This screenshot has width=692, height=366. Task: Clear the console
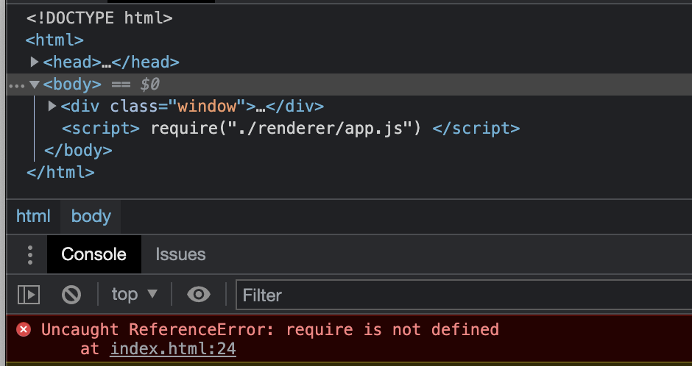tap(71, 295)
